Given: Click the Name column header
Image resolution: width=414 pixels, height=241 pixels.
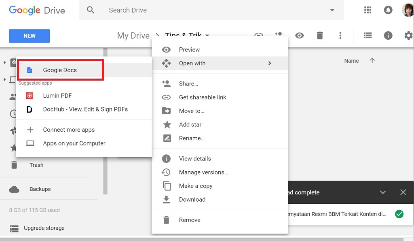Looking at the screenshot, I should [351, 61].
